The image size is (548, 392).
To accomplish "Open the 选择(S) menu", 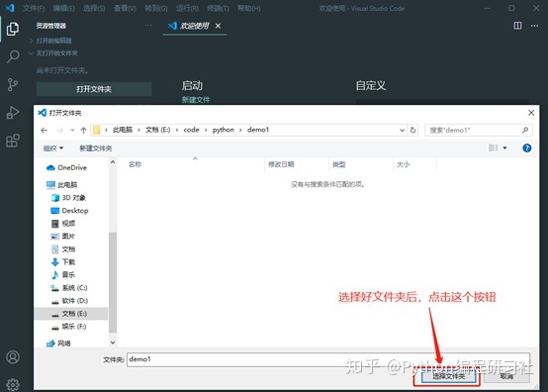I will point(94,8).
